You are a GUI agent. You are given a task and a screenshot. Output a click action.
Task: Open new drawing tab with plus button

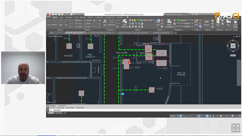[x=176, y=33]
